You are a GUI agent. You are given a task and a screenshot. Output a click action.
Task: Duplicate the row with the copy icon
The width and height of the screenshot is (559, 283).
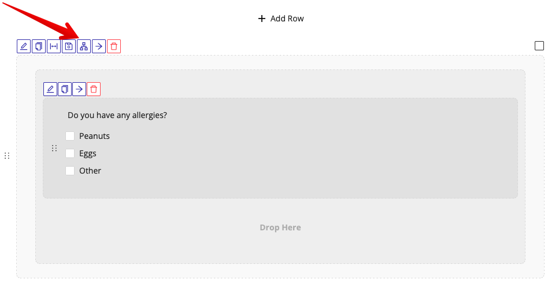coord(39,46)
